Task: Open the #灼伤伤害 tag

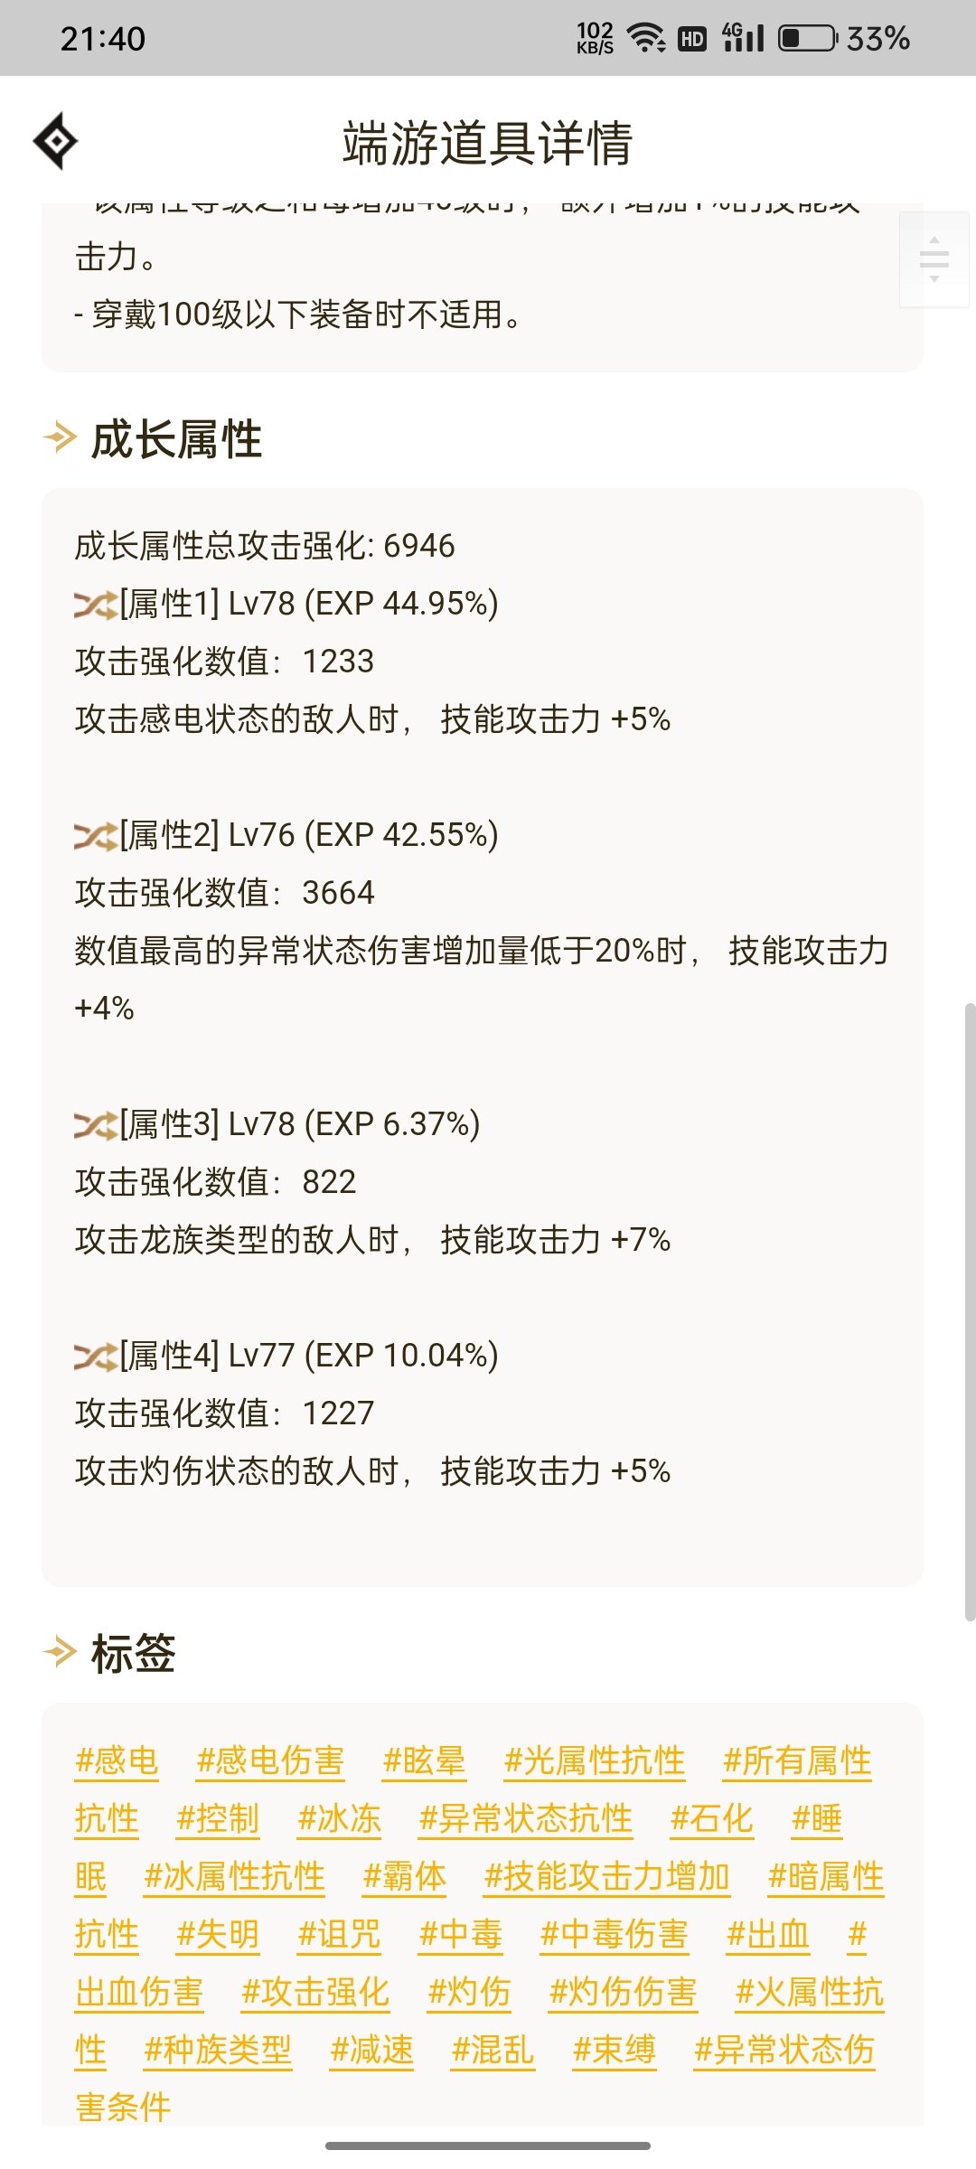Action: point(624,1992)
